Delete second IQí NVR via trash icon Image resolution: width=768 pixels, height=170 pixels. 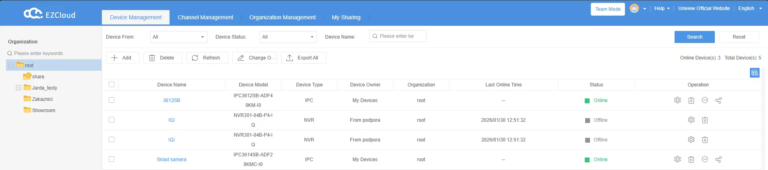pyautogui.click(x=705, y=140)
